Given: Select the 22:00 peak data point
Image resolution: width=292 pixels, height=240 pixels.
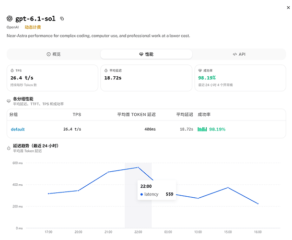Looking at the screenshot, I should (x=138, y=168).
